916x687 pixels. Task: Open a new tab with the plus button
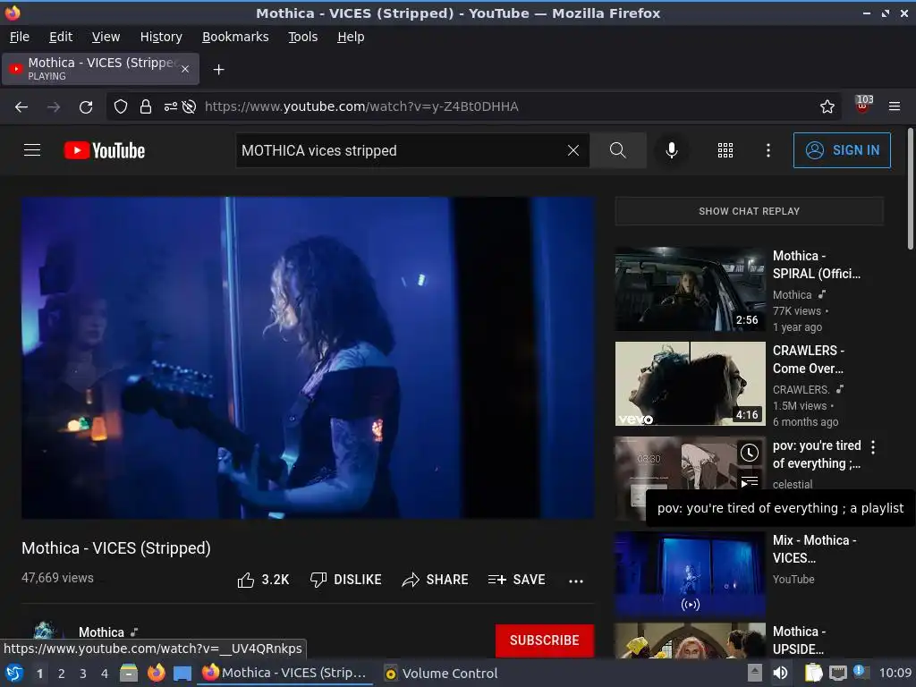point(218,70)
